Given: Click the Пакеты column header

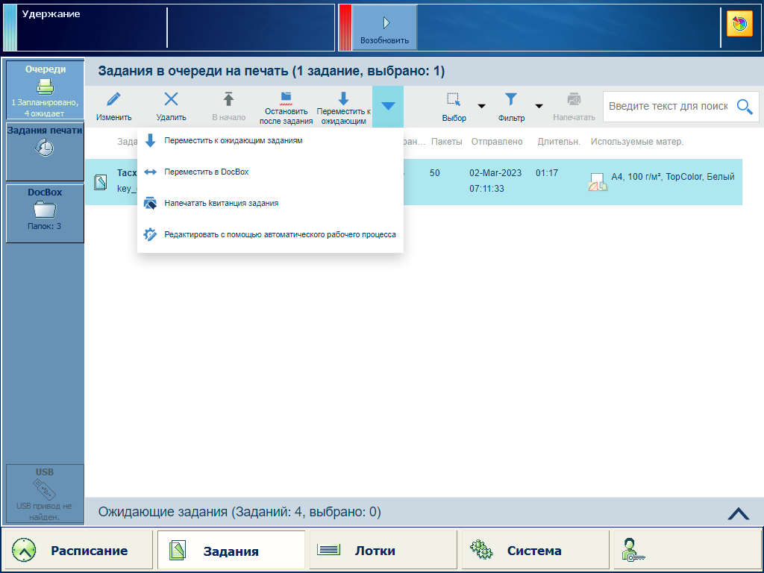Looking at the screenshot, I should click(446, 142).
